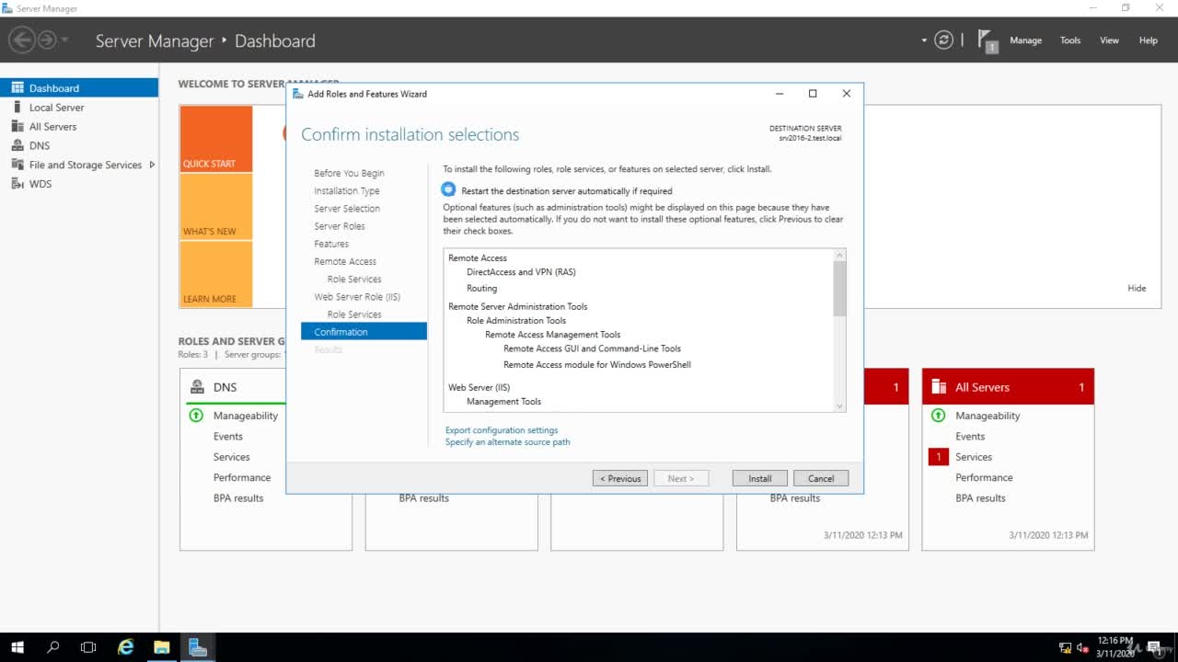Image resolution: width=1178 pixels, height=662 pixels.
Task: Open navigation history dropdown beside forward arrow
Action: click(x=64, y=40)
